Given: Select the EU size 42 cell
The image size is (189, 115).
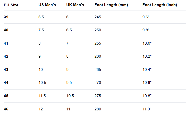Looking at the screenshot, I should 6,56.
